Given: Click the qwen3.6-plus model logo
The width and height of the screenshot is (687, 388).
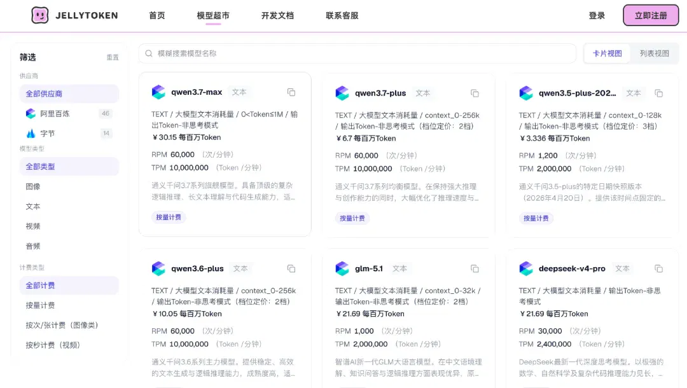Looking at the screenshot, I should (x=158, y=268).
